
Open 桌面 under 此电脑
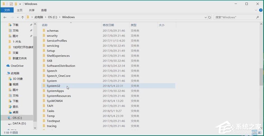[x=15, y=112]
